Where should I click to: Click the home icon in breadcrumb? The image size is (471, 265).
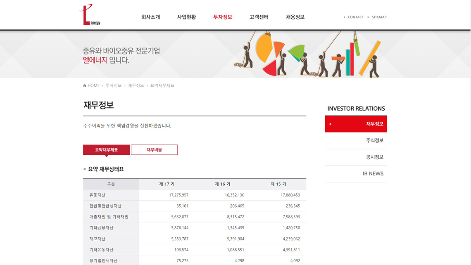tap(85, 86)
